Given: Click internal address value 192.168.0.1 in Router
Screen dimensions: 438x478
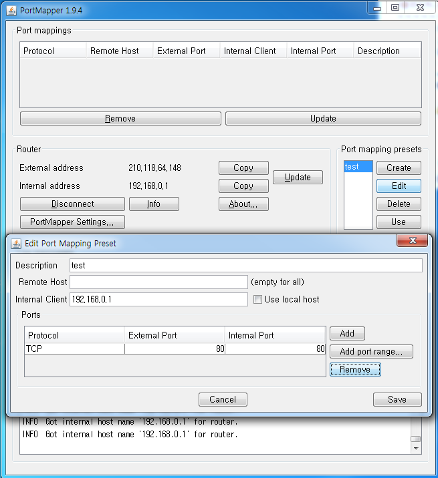Looking at the screenshot, I should point(148,186).
